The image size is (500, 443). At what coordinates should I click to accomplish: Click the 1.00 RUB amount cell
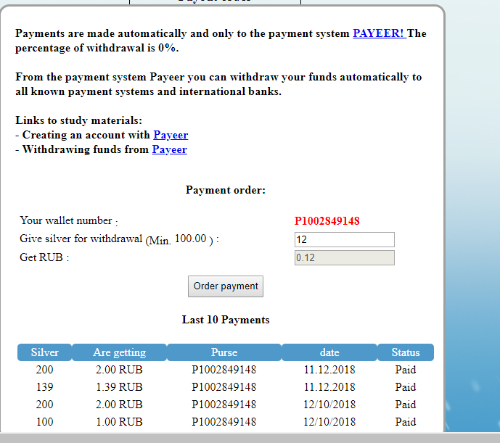(119, 422)
